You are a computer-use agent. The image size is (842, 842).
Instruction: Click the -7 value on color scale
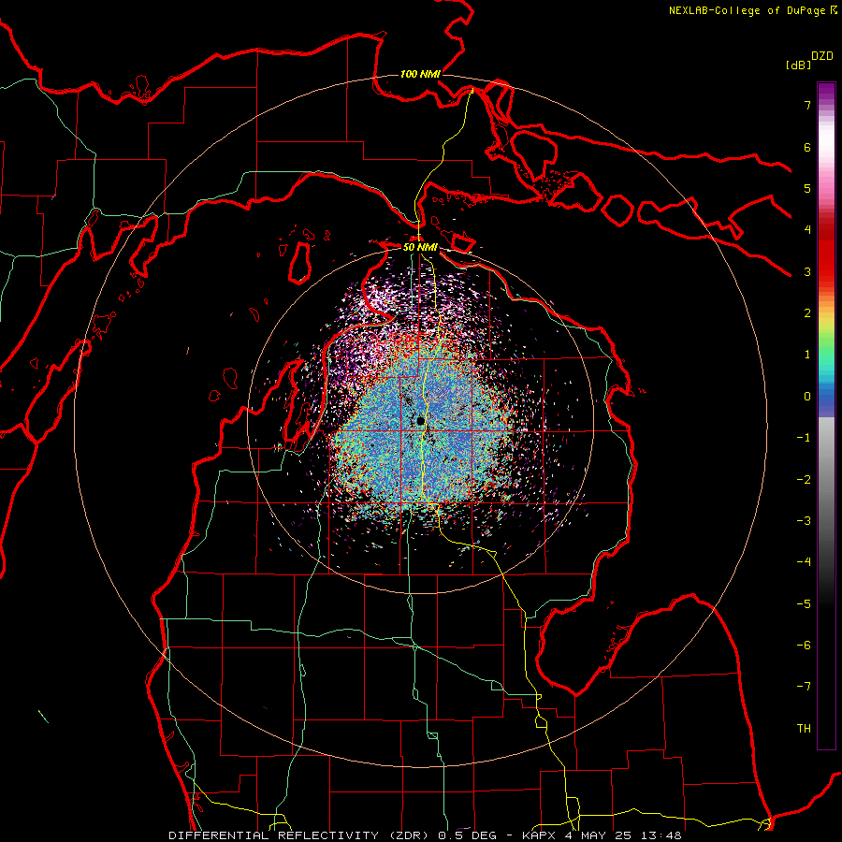(804, 687)
